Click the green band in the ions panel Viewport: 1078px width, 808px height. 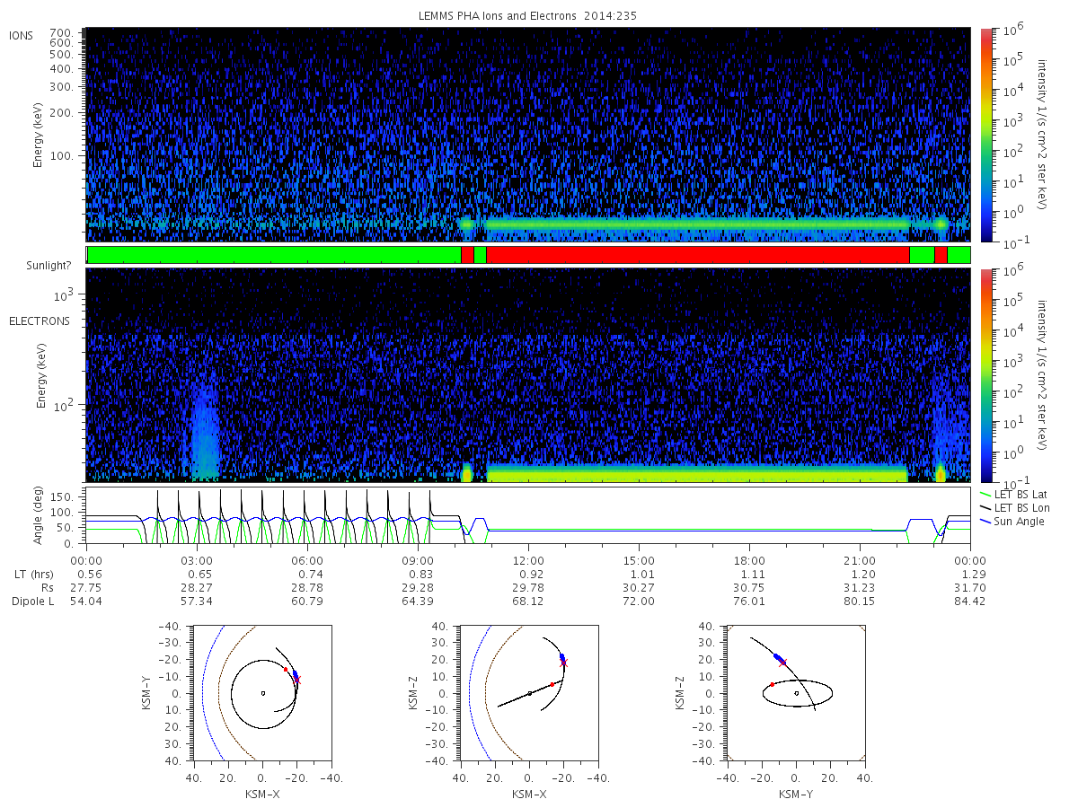coord(697,224)
